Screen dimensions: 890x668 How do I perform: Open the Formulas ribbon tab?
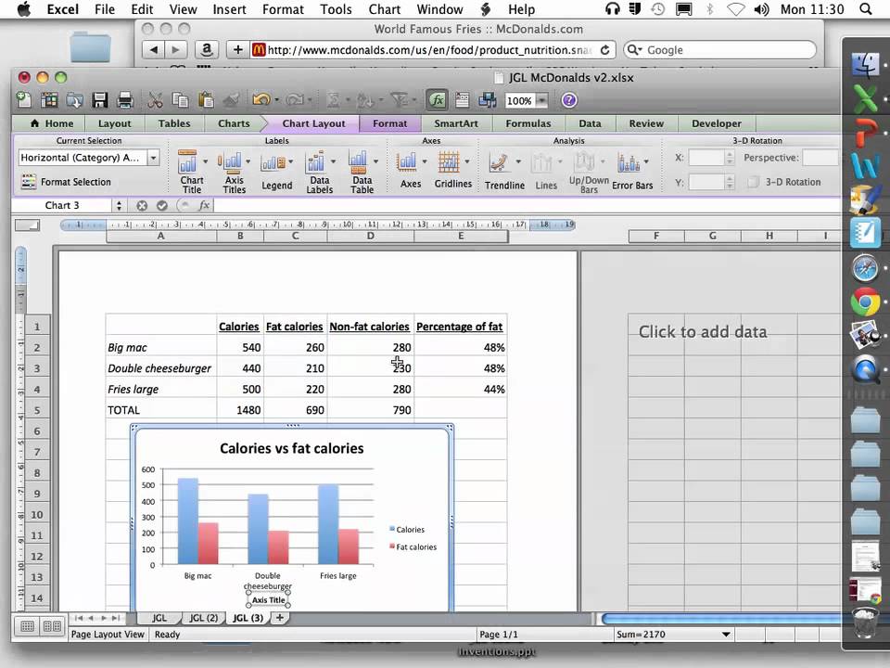pyautogui.click(x=528, y=123)
